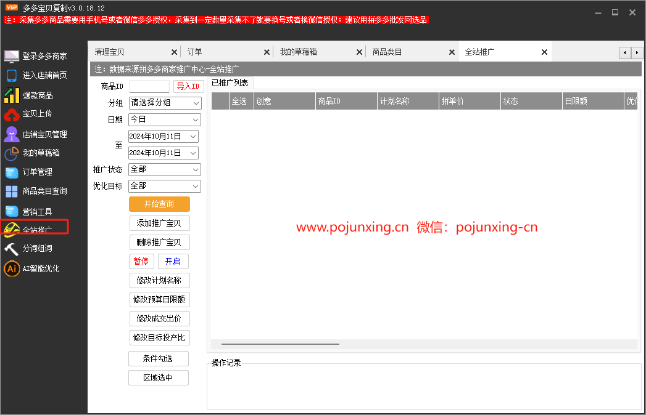Maximize the 多多宝贝复制 window
This screenshot has height=415, width=646.
pos(615,13)
